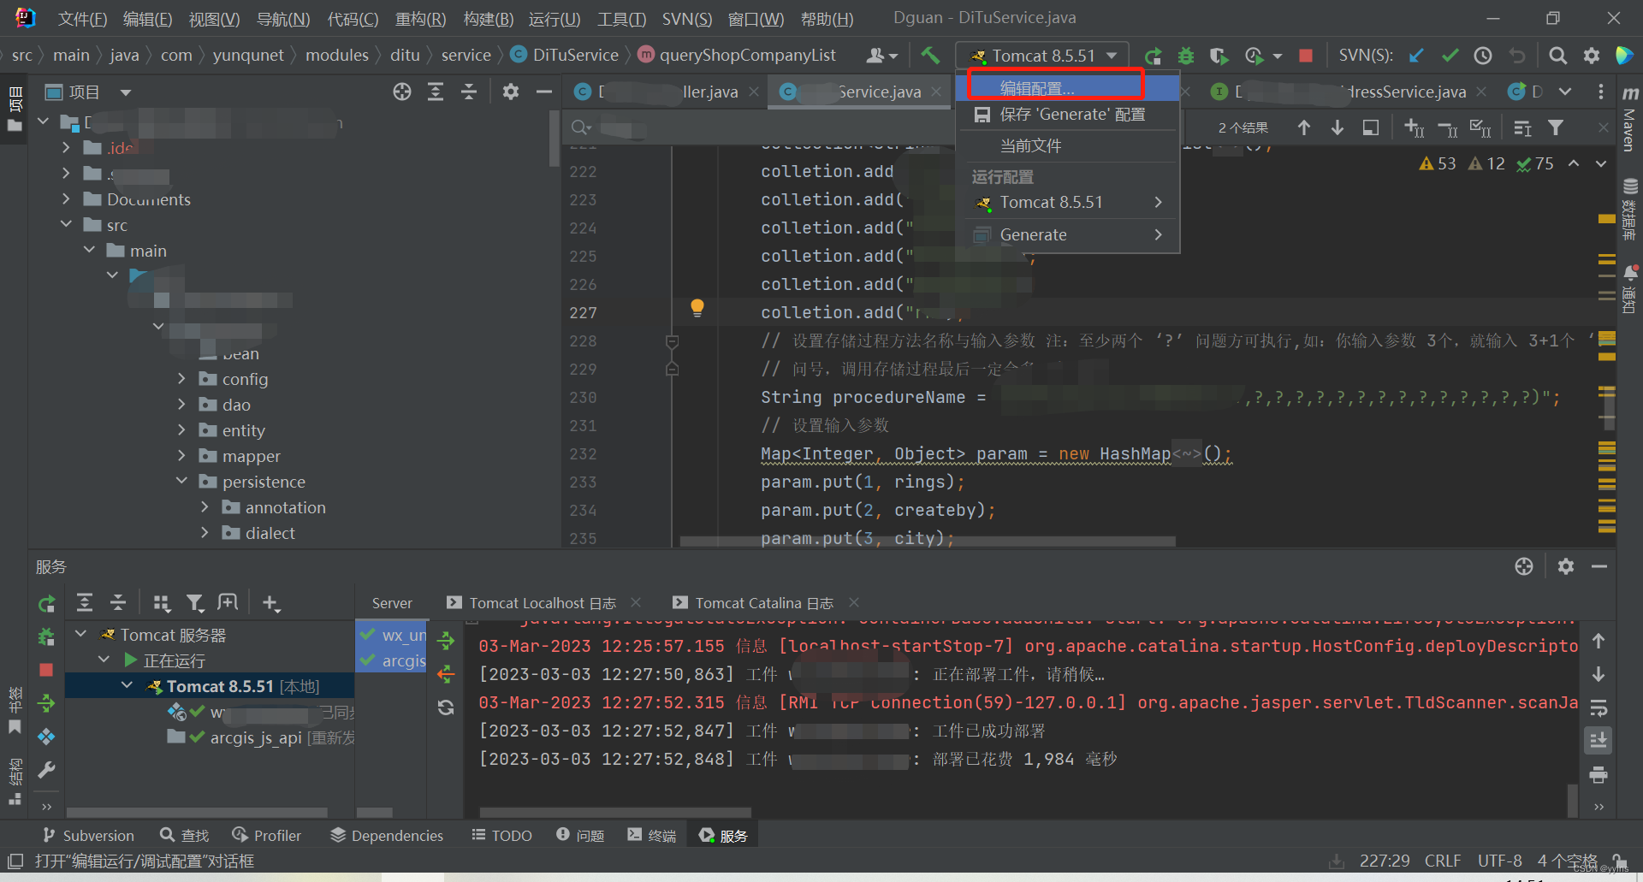The image size is (1643, 882).
Task: Toggle the 服务 (Services) tool window
Action: click(723, 835)
